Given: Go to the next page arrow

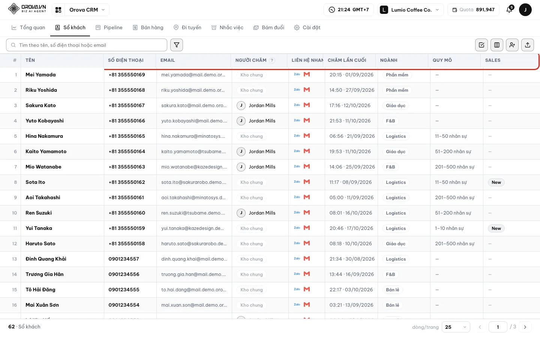Looking at the screenshot, I should [x=525, y=327].
